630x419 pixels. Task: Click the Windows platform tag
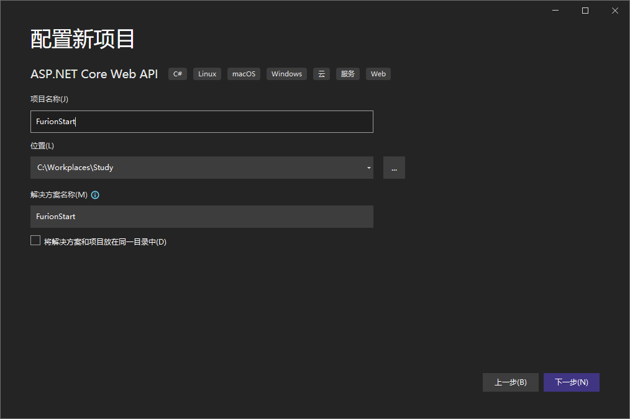286,74
